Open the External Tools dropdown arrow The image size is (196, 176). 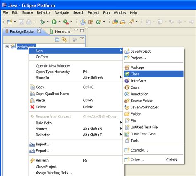[x=72, y=22]
